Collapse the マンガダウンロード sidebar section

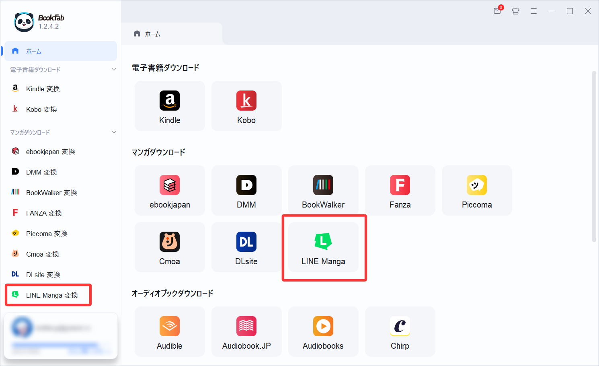114,132
